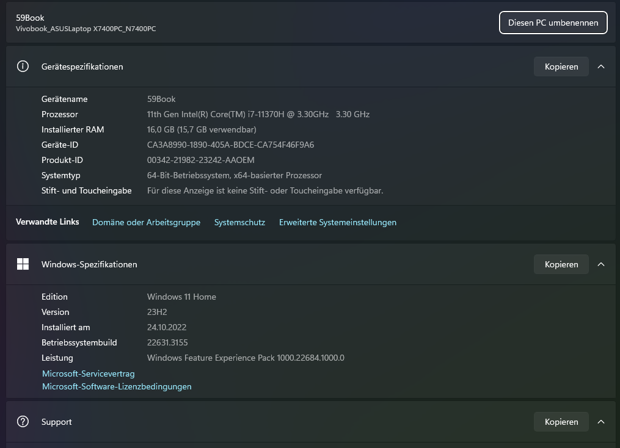Collapse the Windows-Spezifikationen section chevron
The width and height of the screenshot is (620, 448).
pyautogui.click(x=600, y=264)
